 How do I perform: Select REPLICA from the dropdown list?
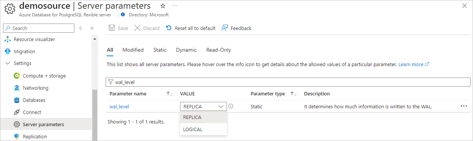pos(203,117)
